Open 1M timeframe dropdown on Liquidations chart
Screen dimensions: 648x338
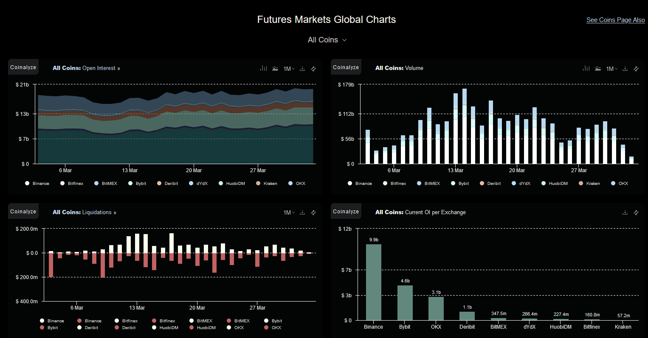click(289, 213)
